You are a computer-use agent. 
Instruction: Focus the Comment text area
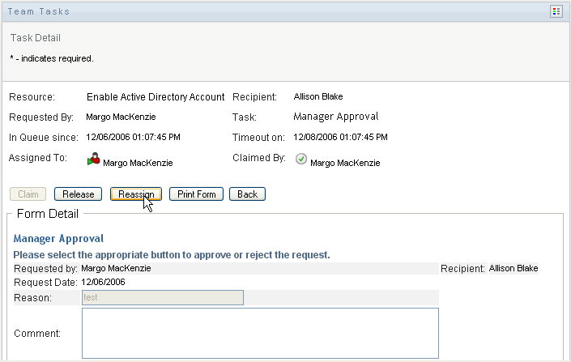point(260,332)
